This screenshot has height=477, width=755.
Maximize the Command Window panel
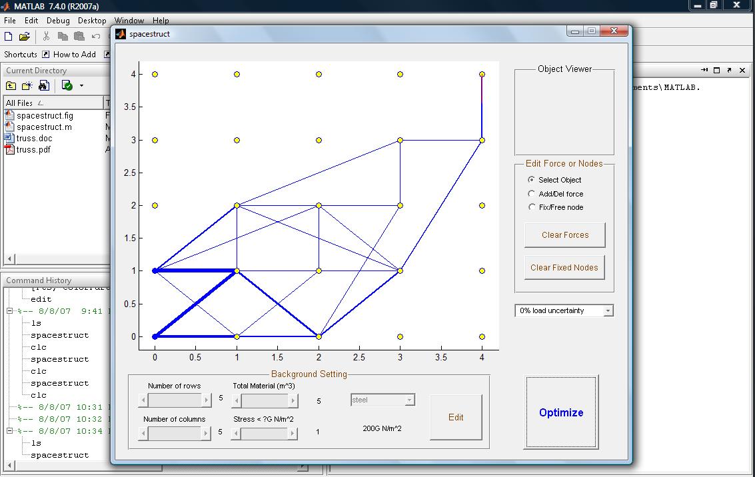717,70
